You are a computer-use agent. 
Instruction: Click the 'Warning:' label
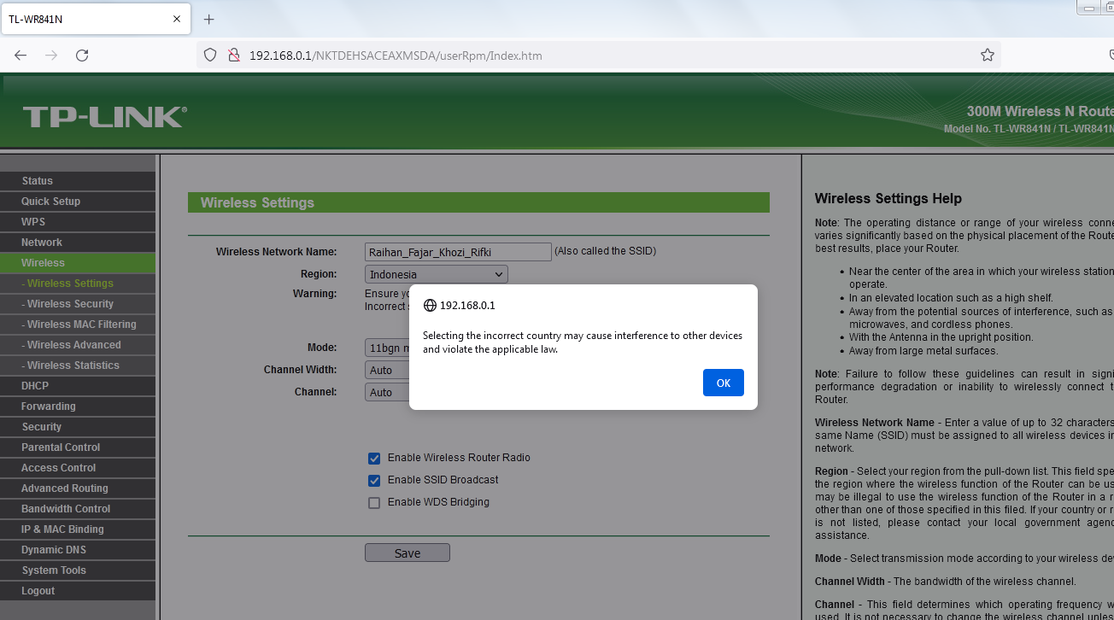[315, 294]
